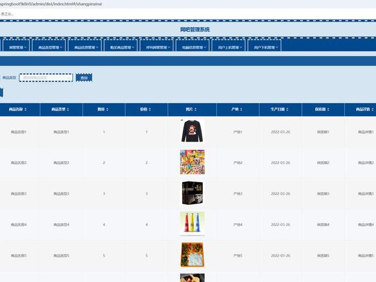Expand the chevron on 电脑信息管理
Image resolution: width=376 pixels, height=282 pixels.
point(205,47)
